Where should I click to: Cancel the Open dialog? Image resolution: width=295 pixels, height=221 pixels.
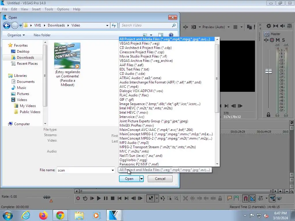(x=160, y=179)
